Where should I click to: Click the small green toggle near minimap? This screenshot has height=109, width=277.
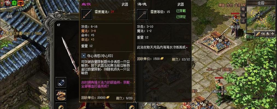coord(245,32)
